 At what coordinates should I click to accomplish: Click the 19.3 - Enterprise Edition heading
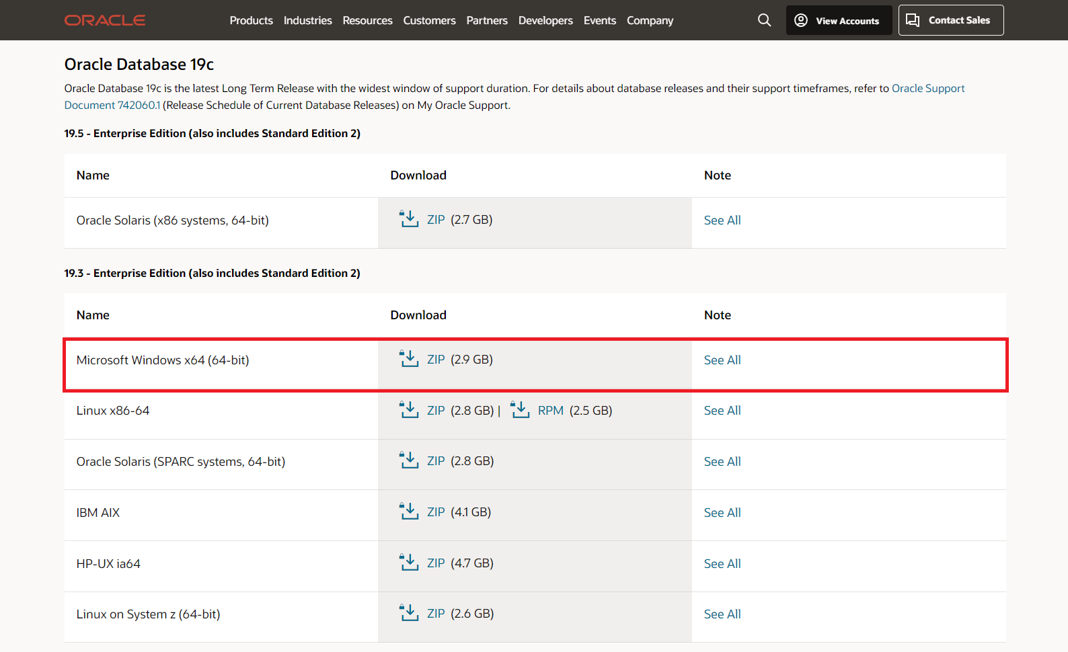(x=212, y=273)
